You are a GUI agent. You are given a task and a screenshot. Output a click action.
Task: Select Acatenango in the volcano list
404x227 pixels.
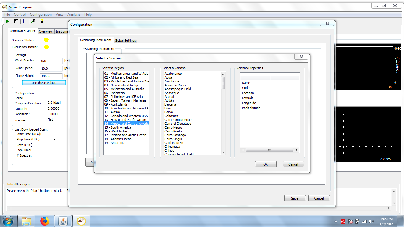click(x=193, y=74)
